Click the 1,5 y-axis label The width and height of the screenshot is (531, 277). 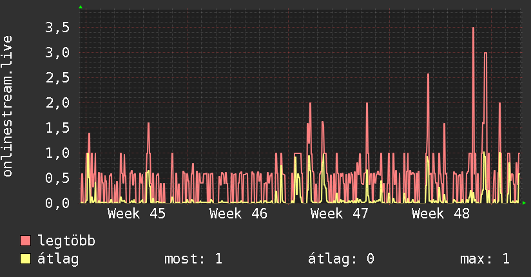(57, 128)
